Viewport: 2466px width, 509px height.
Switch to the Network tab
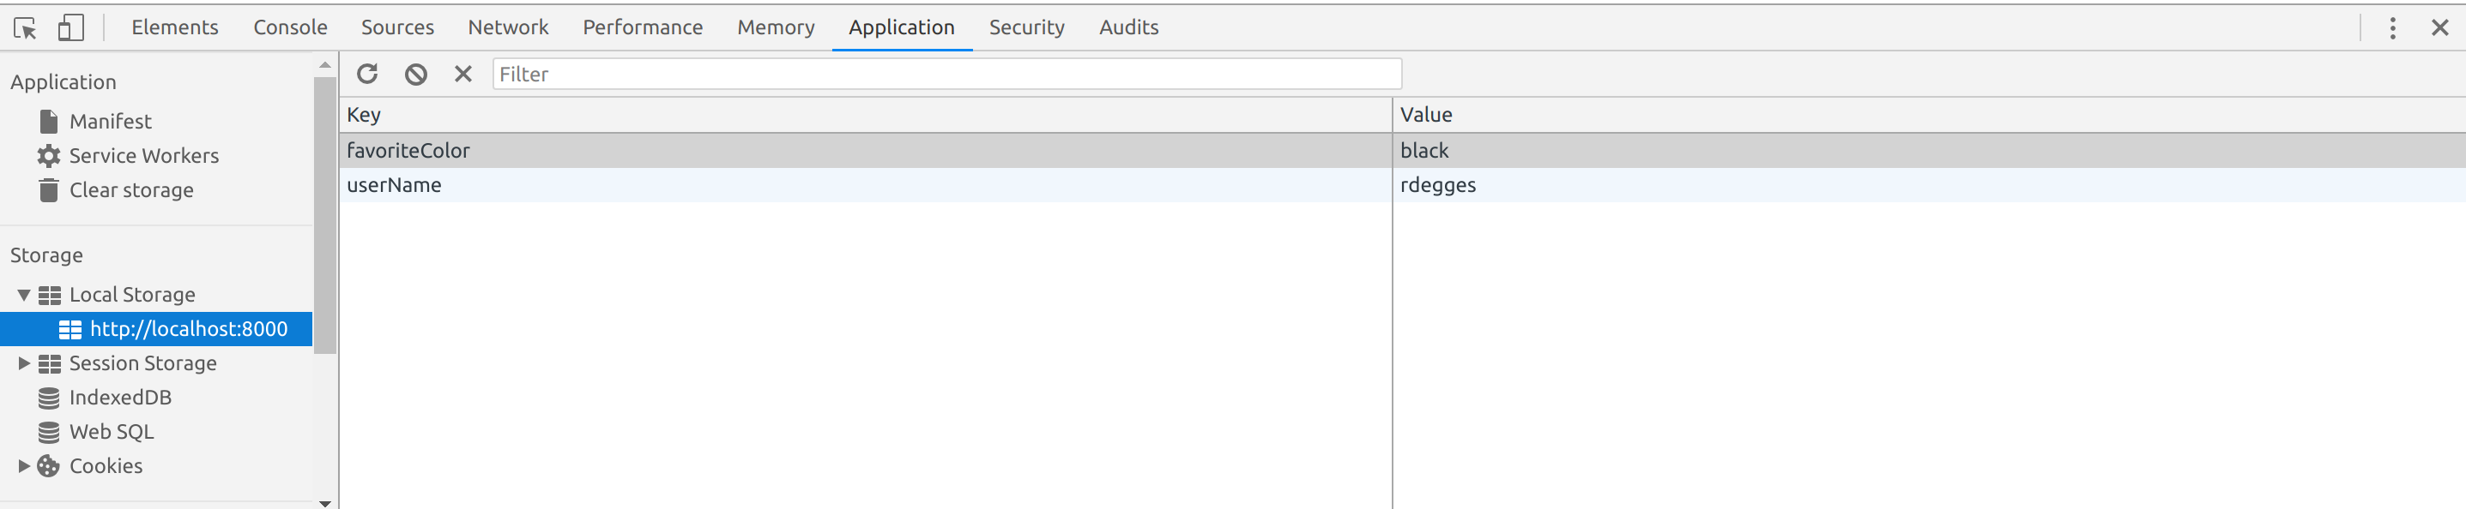507,27
